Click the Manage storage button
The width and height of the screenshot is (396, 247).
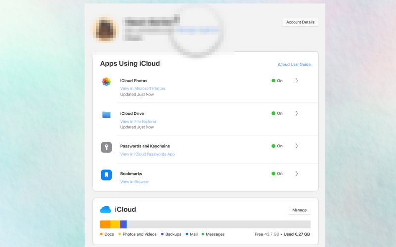click(299, 210)
